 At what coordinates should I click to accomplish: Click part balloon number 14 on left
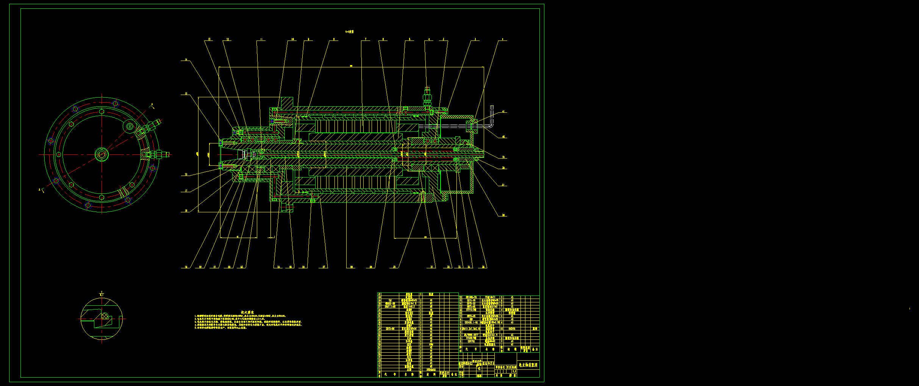click(x=186, y=60)
